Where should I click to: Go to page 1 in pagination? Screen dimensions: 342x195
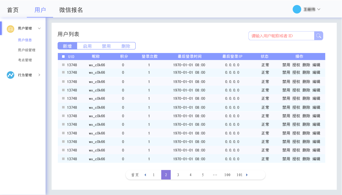[x=154, y=175]
